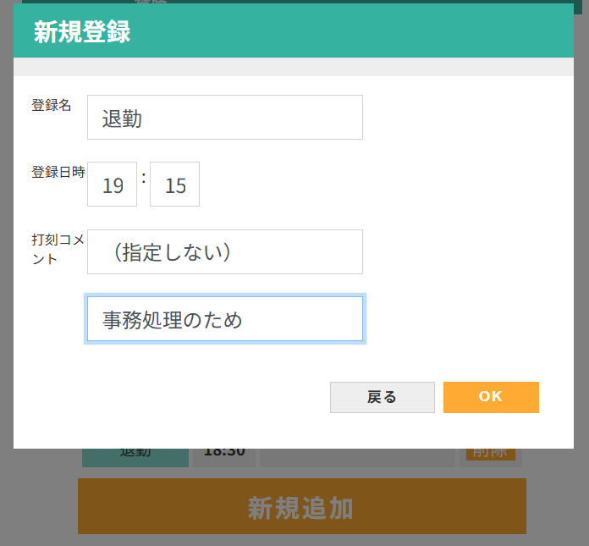Click the 登録名 label
The width and height of the screenshot is (589, 546).
tap(52, 106)
